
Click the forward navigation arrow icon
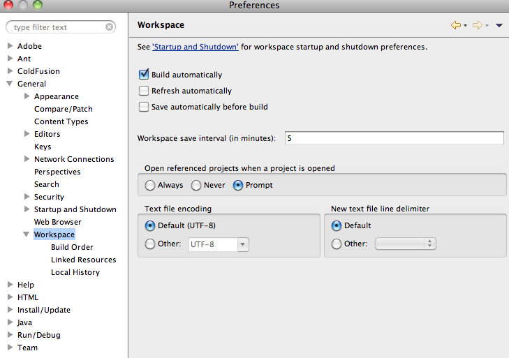(x=477, y=25)
